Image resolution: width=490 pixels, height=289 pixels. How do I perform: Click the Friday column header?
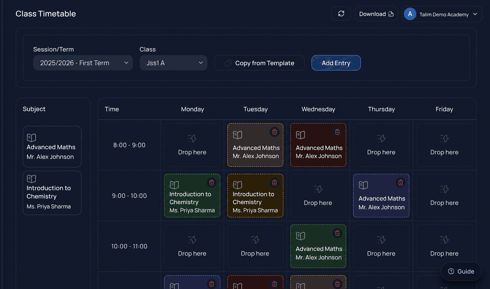(444, 109)
